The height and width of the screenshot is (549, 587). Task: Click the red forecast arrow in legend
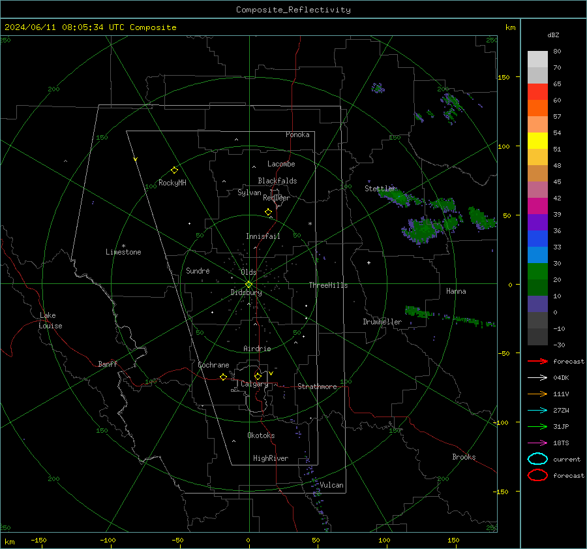coord(537,361)
